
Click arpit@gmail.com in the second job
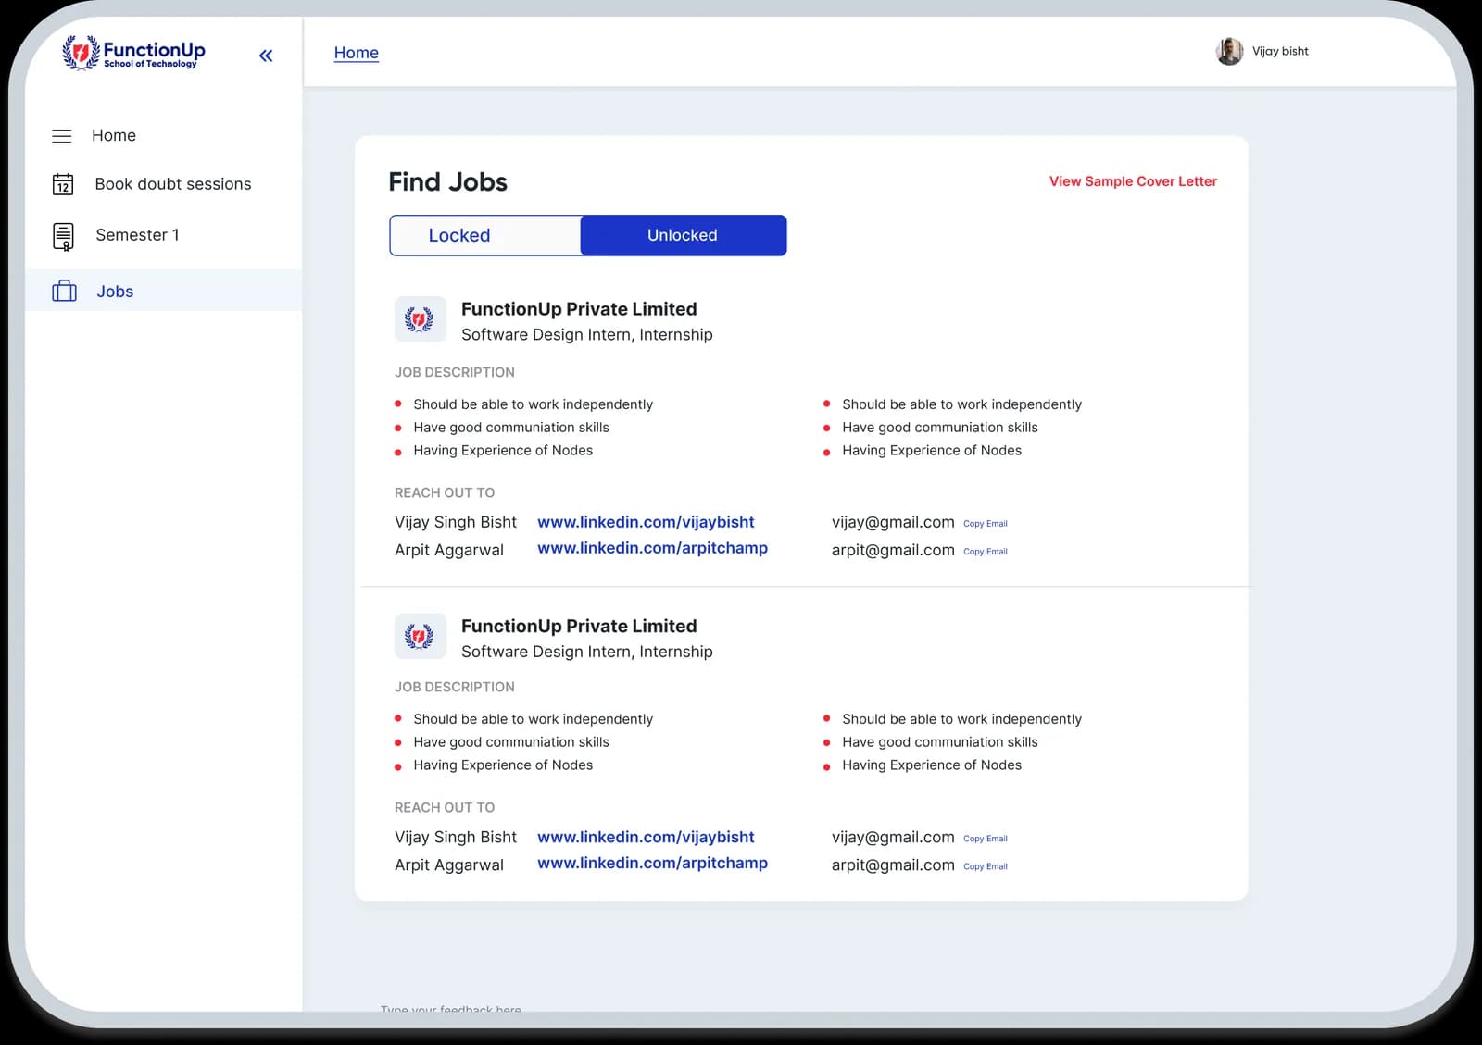click(x=893, y=865)
